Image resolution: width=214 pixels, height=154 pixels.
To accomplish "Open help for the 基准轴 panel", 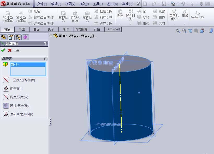I will point(45,43).
